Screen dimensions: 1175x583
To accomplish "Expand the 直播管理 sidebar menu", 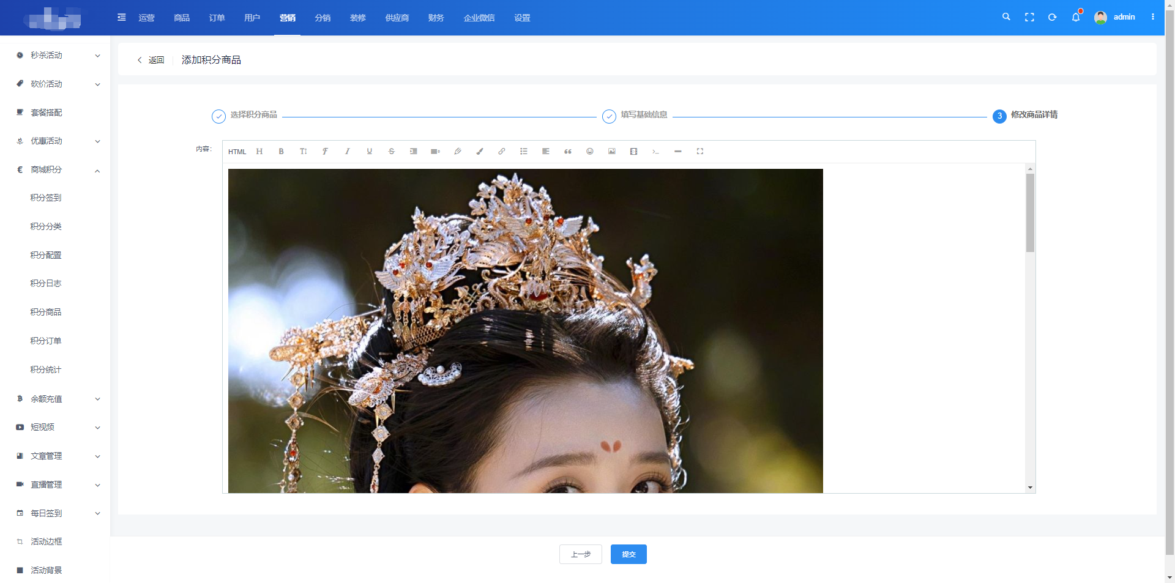I will pyautogui.click(x=55, y=485).
